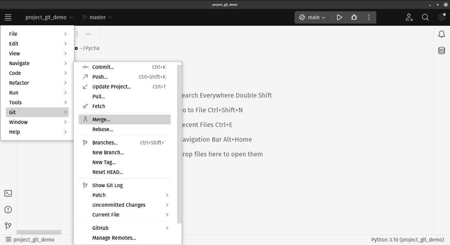Click the Commit node icon
Screen dimensions: 450x245
[85, 67]
